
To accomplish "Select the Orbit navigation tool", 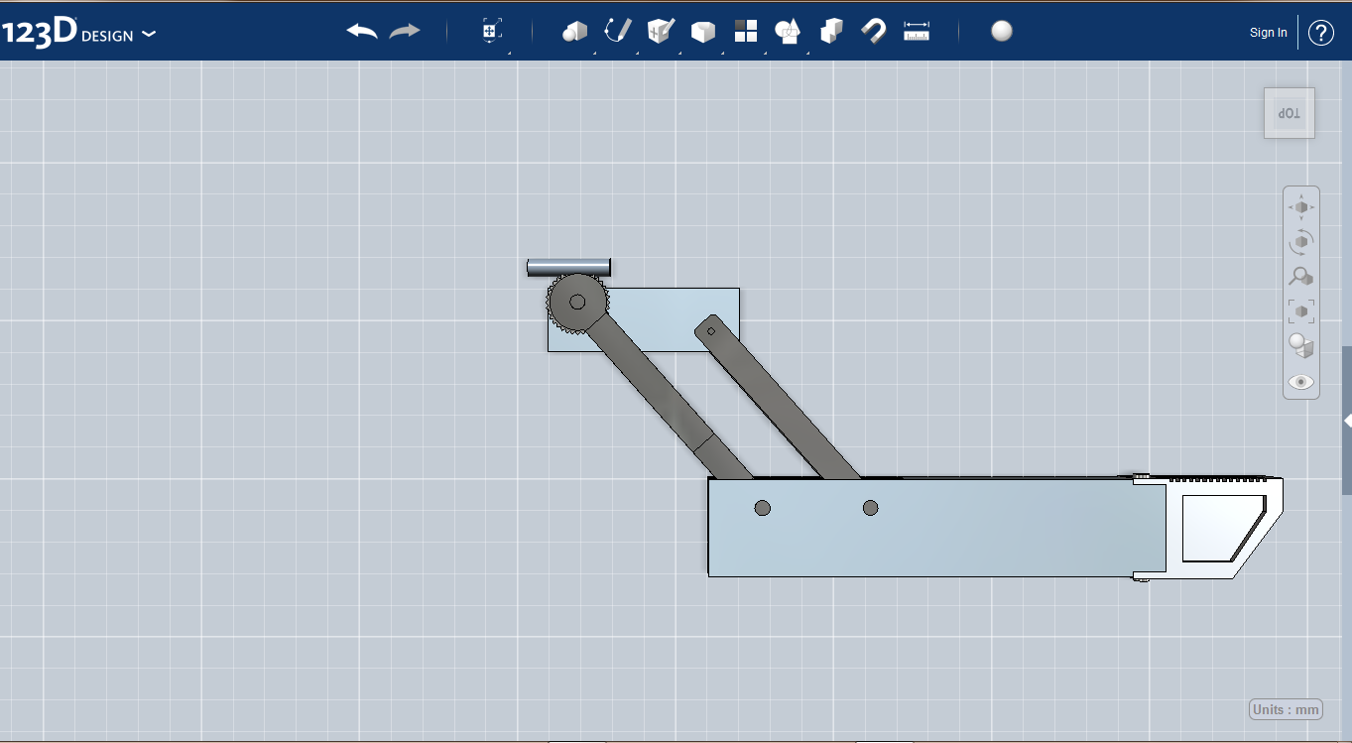I will tap(1301, 241).
